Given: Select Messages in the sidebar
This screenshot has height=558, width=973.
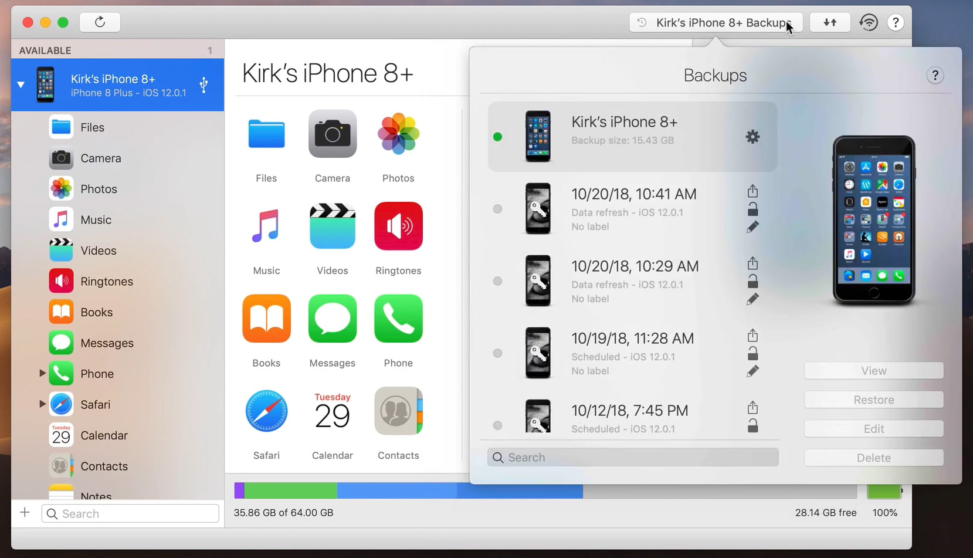Looking at the screenshot, I should (x=117, y=343).
